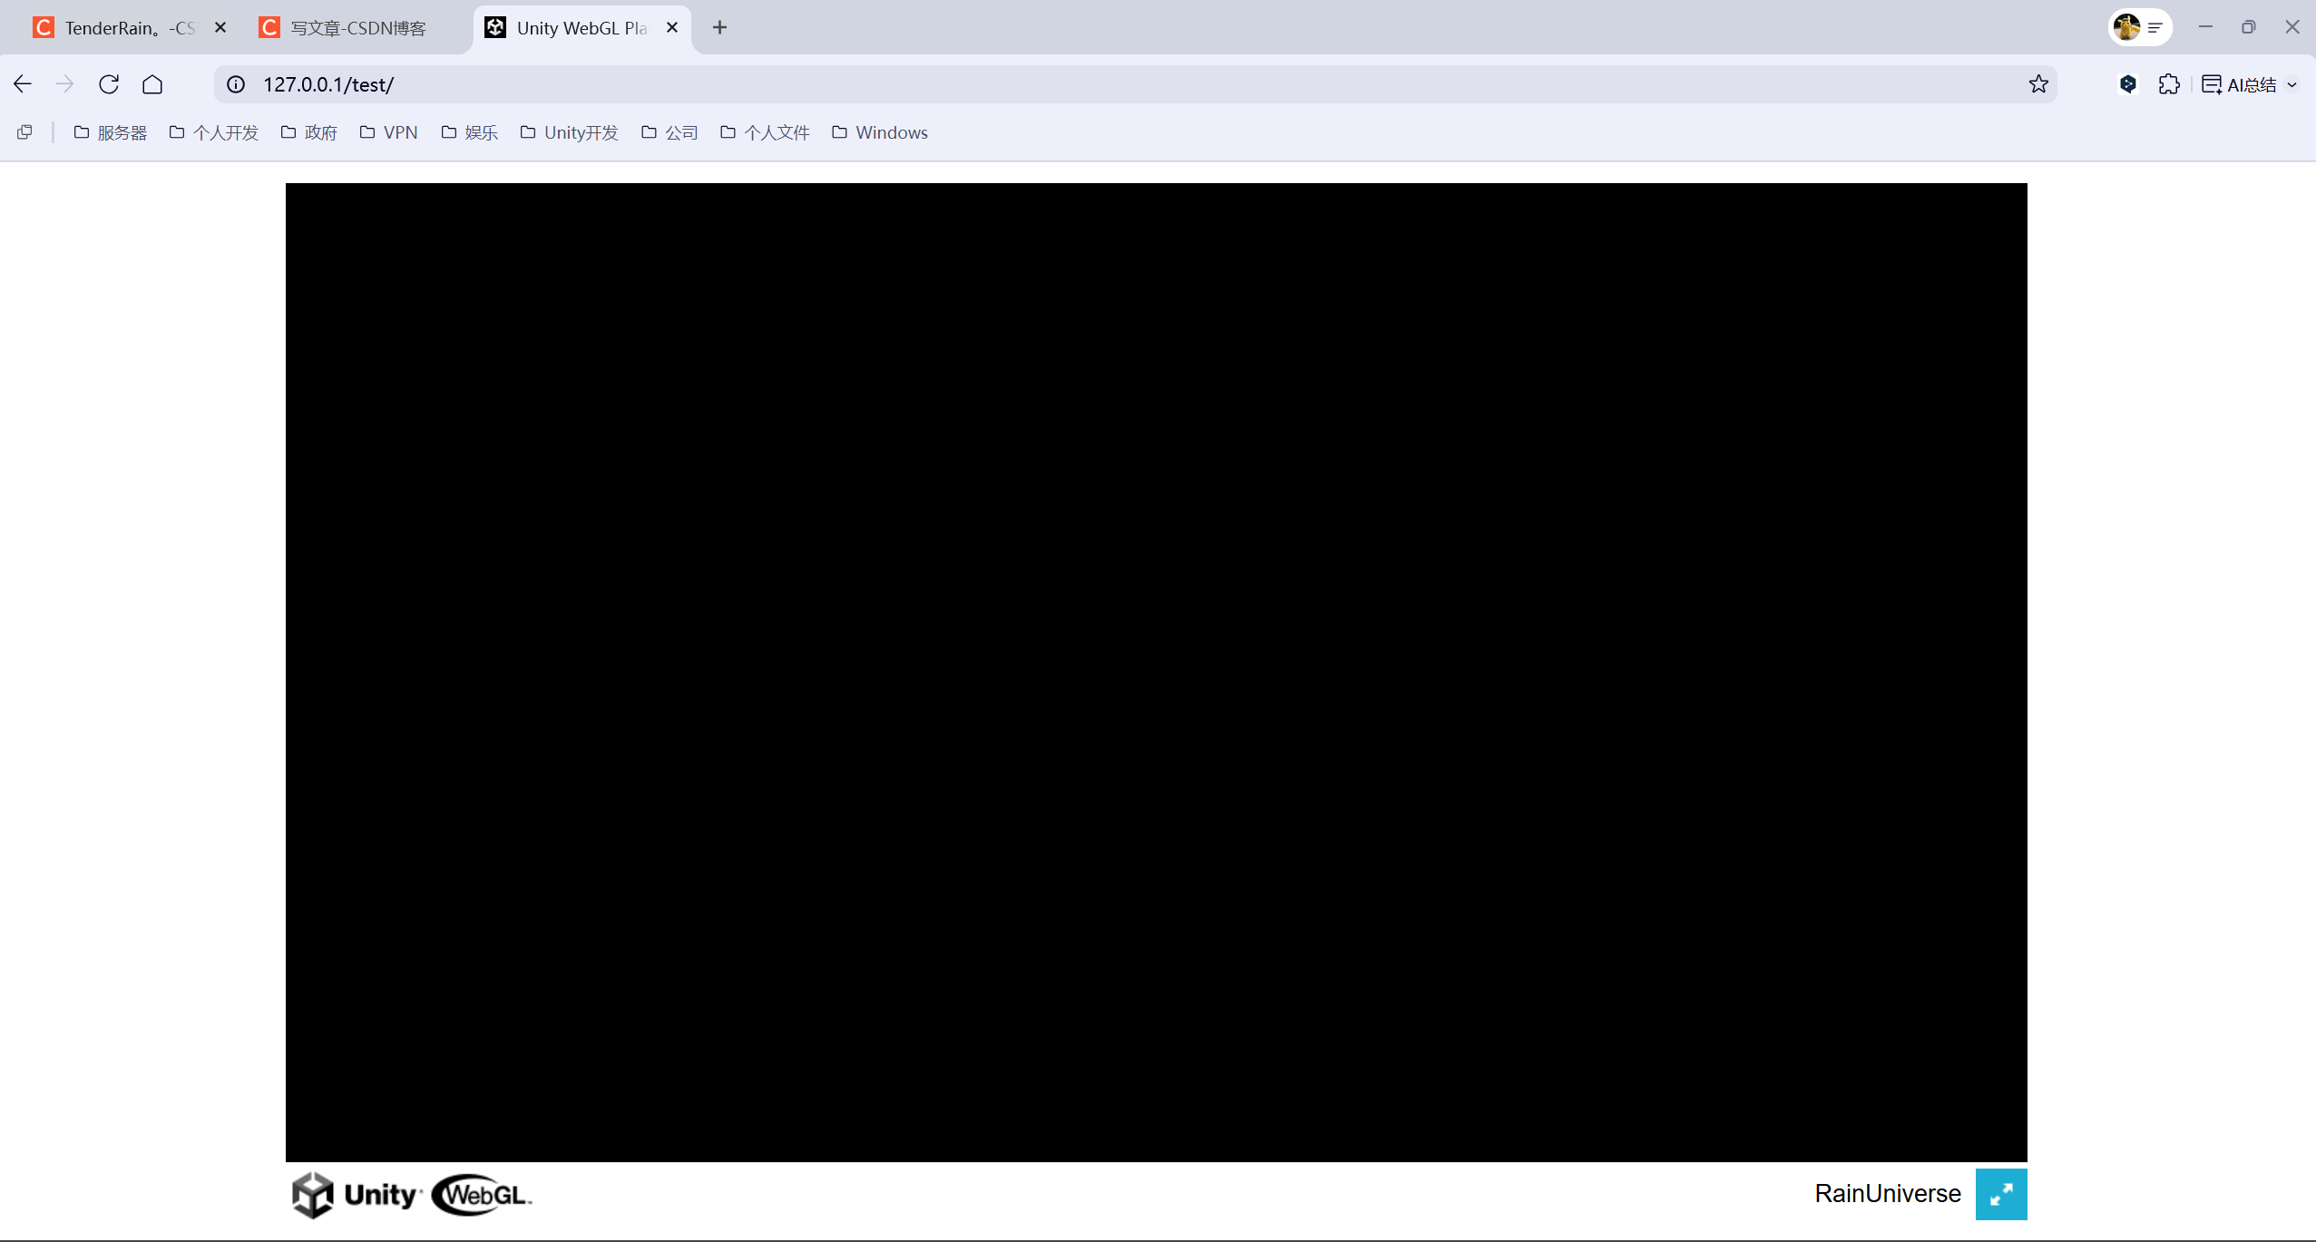Open a new browser tab

click(x=719, y=27)
